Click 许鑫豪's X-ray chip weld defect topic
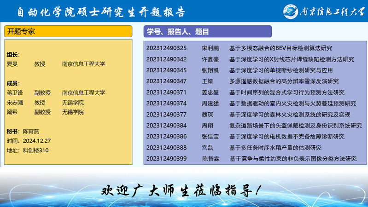 [x=291, y=59]
